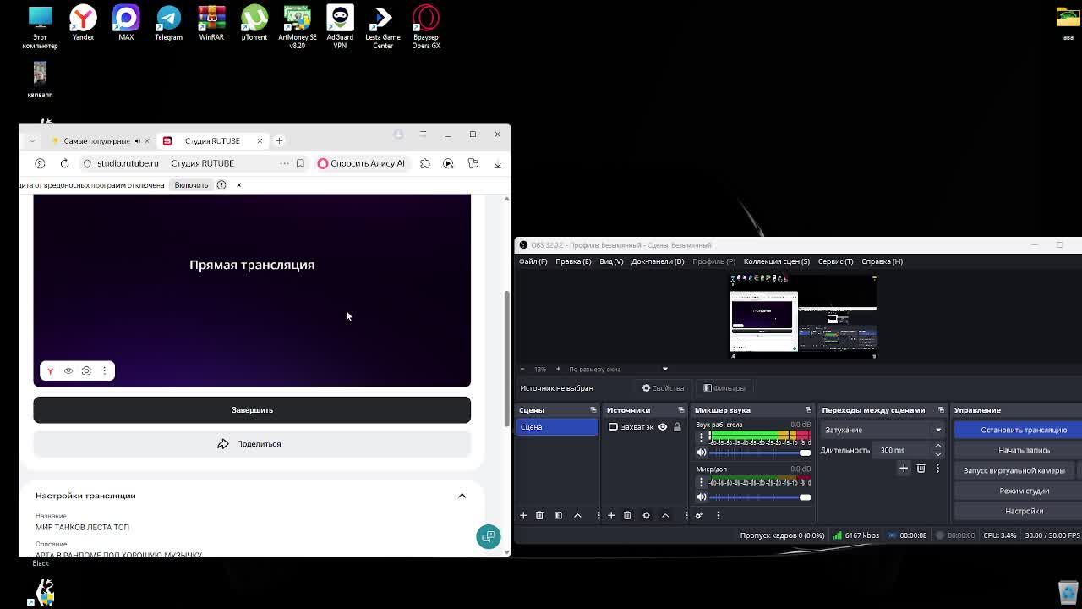Viewport: 1082px width, 609px height.
Task: Decrease transition duration with down arrow
Action: pos(937,454)
